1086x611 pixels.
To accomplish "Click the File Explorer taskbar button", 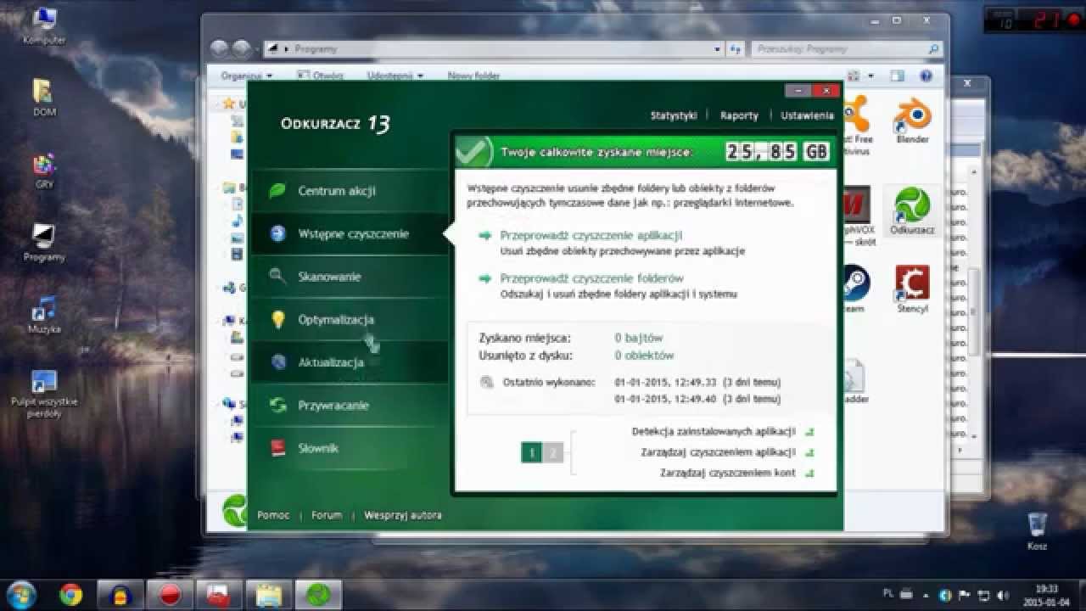I will 269,594.
